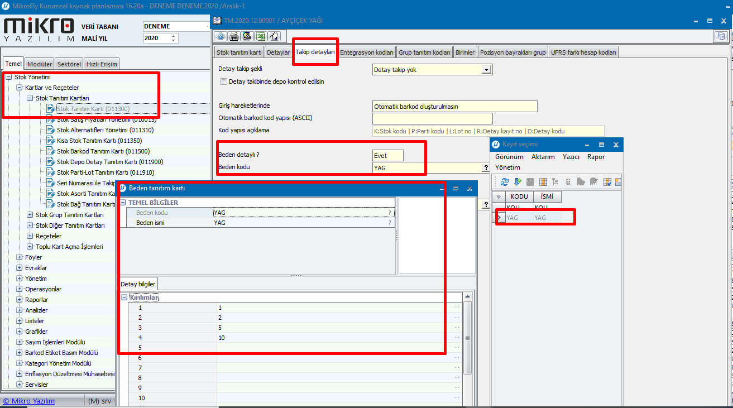This screenshot has width=733, height=408.
Task: Expand Stok Grup Tanıtım Kartları
Action: [x=30, y=215]
